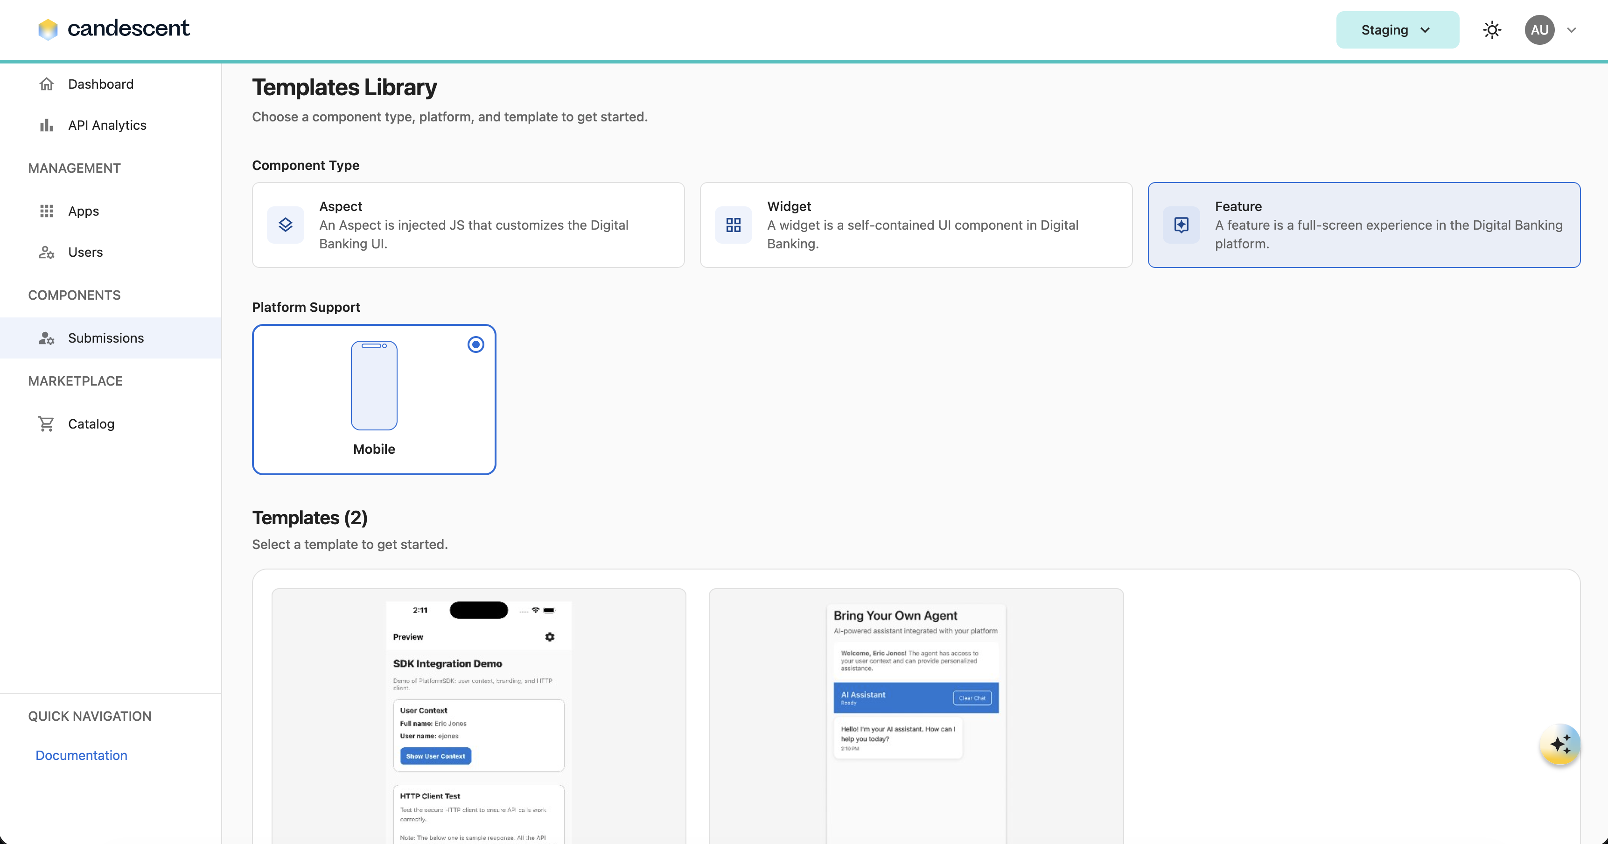Click the MANAGEMENT section label
Screen dimensions: 1608x844
point(74,168)
